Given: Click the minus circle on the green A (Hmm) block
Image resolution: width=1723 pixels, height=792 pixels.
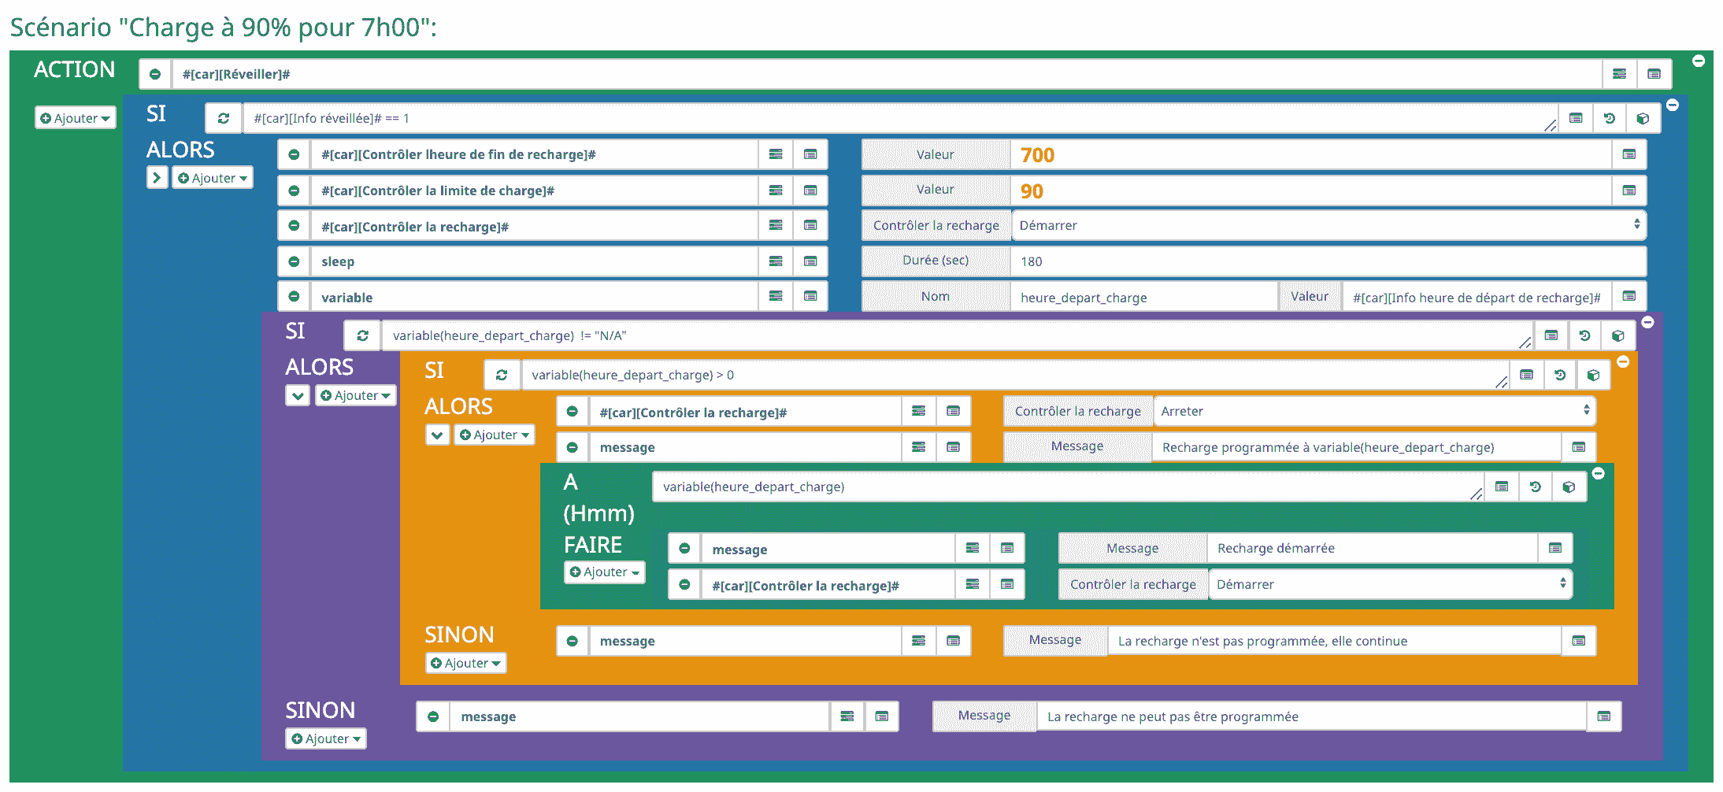Looking at the screenshot, I should pyautogui.click(x=1598, y=473).
